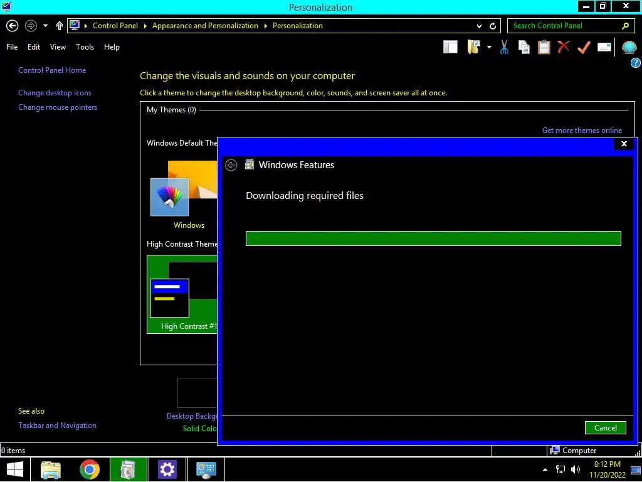642x482 pixels.
Task: Click the search magnifier icon
Action: 625,26
